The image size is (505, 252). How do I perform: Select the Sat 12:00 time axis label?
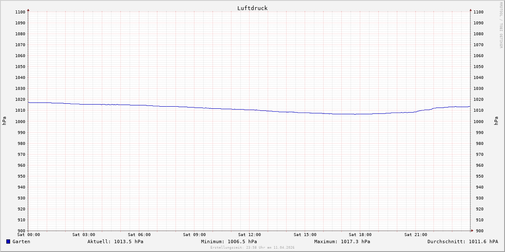(x=249, y=235)
